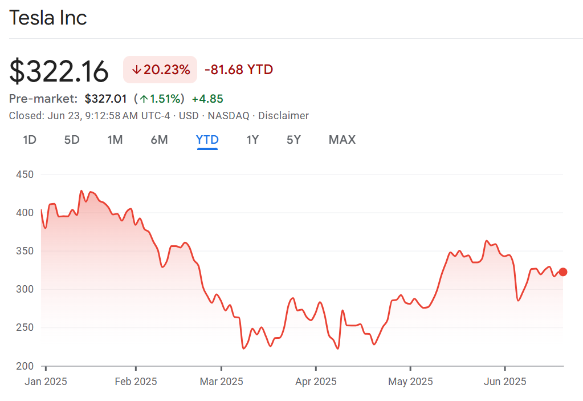Click the red end-of-line price dot
The width and height of the screenshot is (583, 401).
(x=563, y=272)
